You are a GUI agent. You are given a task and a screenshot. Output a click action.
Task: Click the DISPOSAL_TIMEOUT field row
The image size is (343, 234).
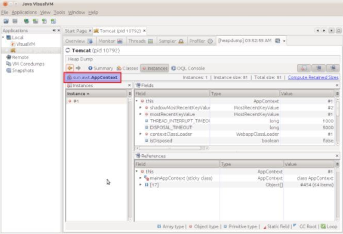(x=235, y=127)
